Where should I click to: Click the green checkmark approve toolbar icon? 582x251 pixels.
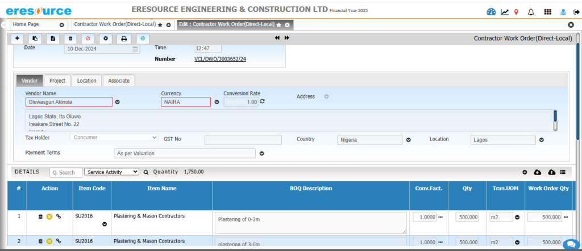[x=143, y=38]
